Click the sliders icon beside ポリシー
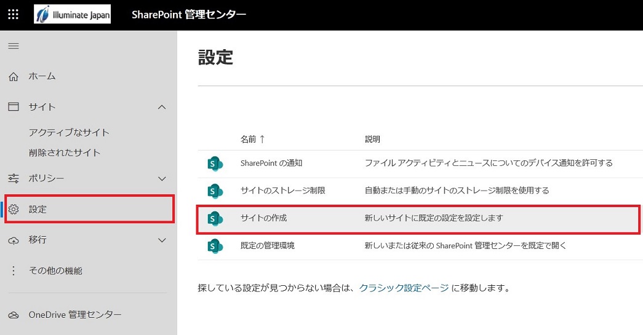This screenshot has height=335, width=643. (x=14, y=178)
